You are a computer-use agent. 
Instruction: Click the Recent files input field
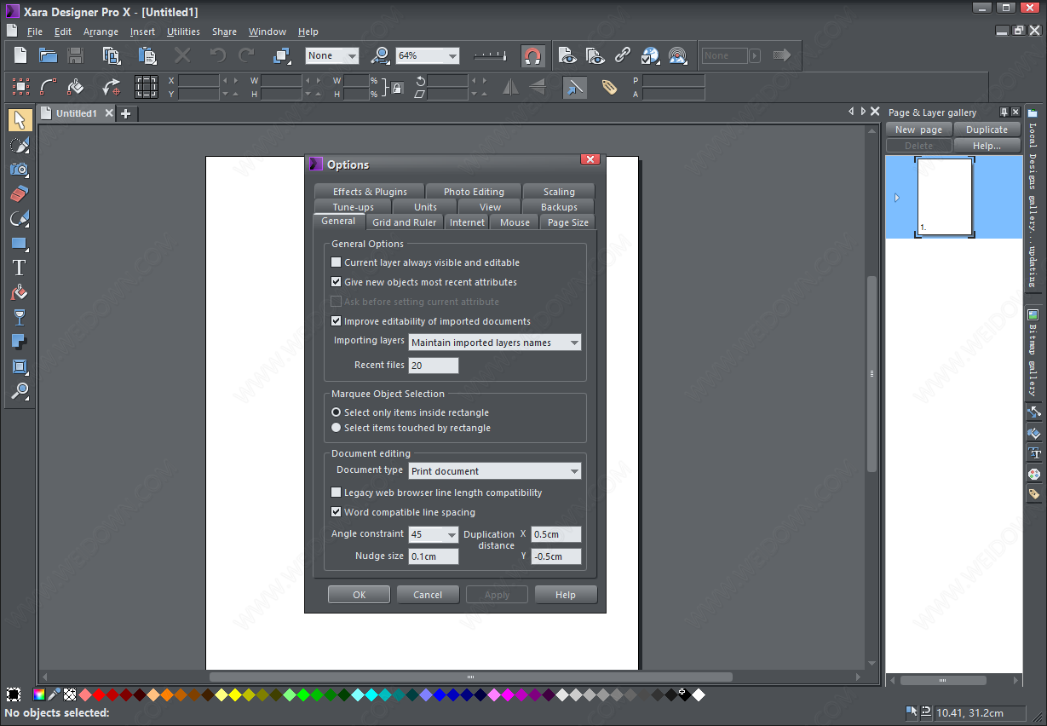tap(433, 366)
